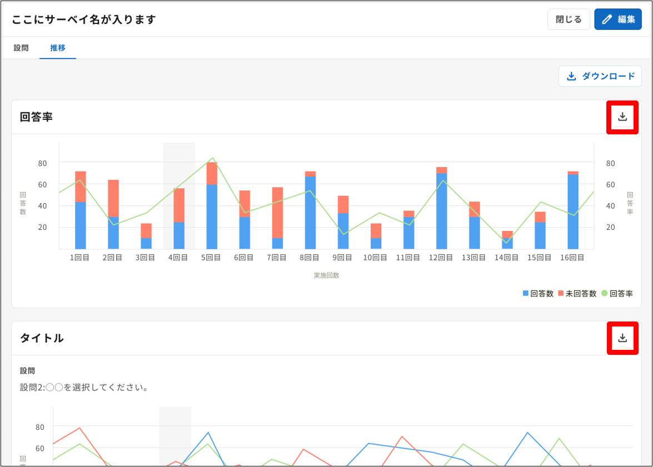Click the 1回目 bar's blue segment
This screenshot has width=653, height=467.
pos(81,226)
